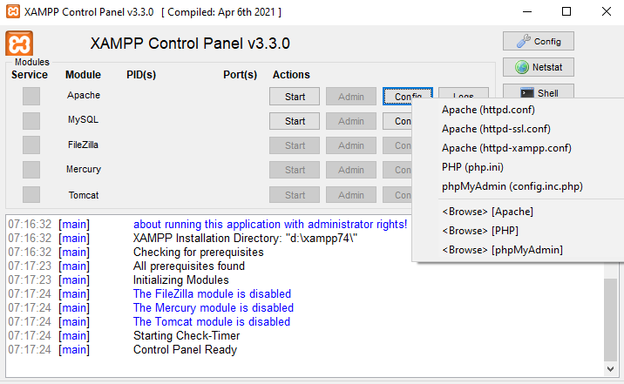Click the Port(s) column header
Screen dimensions: 624x384
pyautogui.click(x=240, y=75)
